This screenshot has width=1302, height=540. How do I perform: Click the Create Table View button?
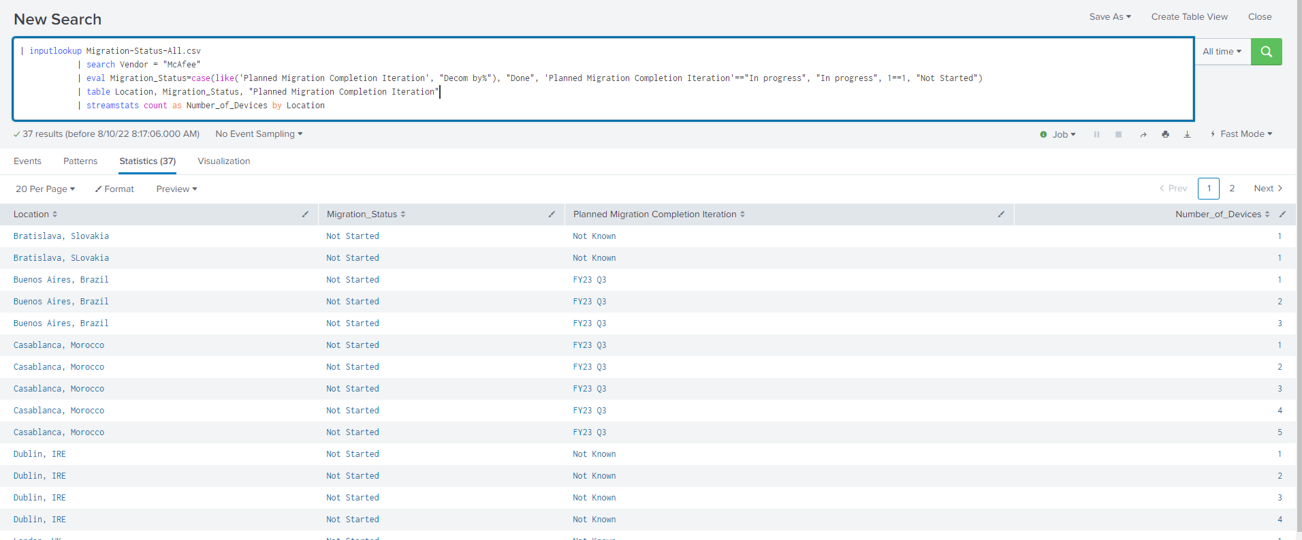pyautogui.click(x=1189, y=17)
